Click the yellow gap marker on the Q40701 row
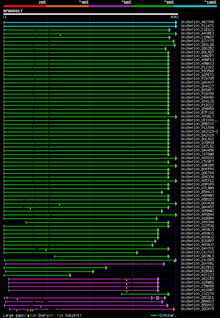Image resolution: width=220 pixels, height=318 pixels. click(x=46, y=250)
